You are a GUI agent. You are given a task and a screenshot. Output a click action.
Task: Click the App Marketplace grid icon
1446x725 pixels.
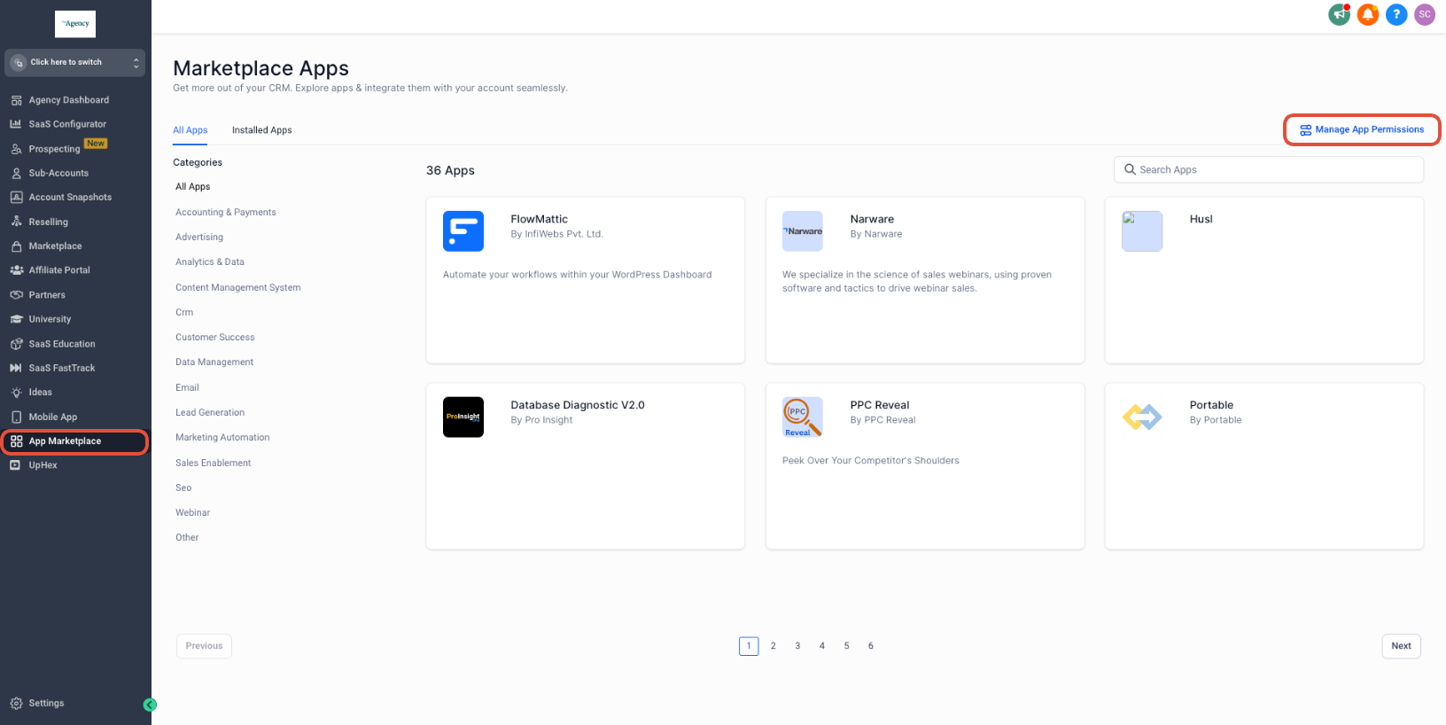pyautogui.click(x=16, y=440)
